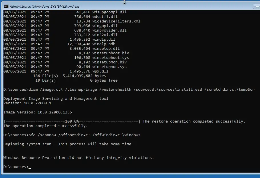Click the minimize button of cmd window
Viewport: 260px width, 178px height.
coord(257,7)
